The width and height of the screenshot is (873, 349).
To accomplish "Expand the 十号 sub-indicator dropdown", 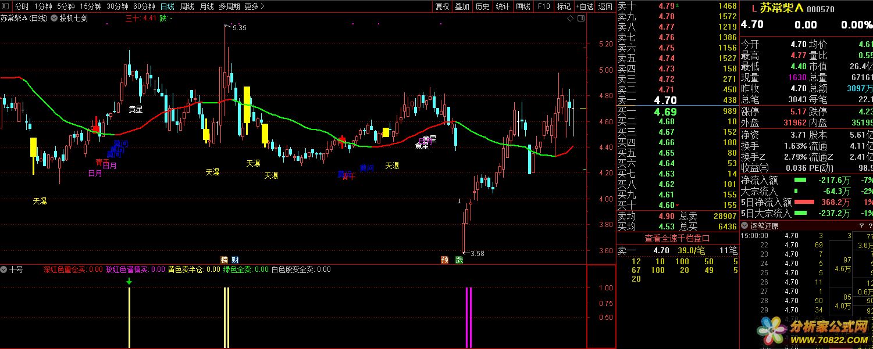I will pos(4,269).
